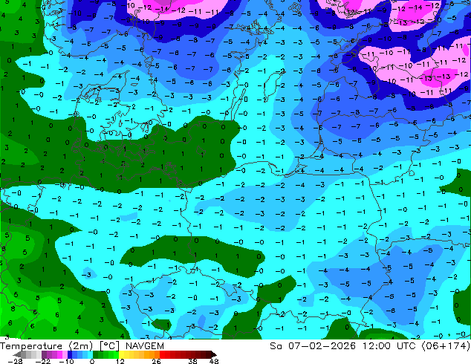
Task: Click the "26" label under the color scale
Action: pos(156,361)
